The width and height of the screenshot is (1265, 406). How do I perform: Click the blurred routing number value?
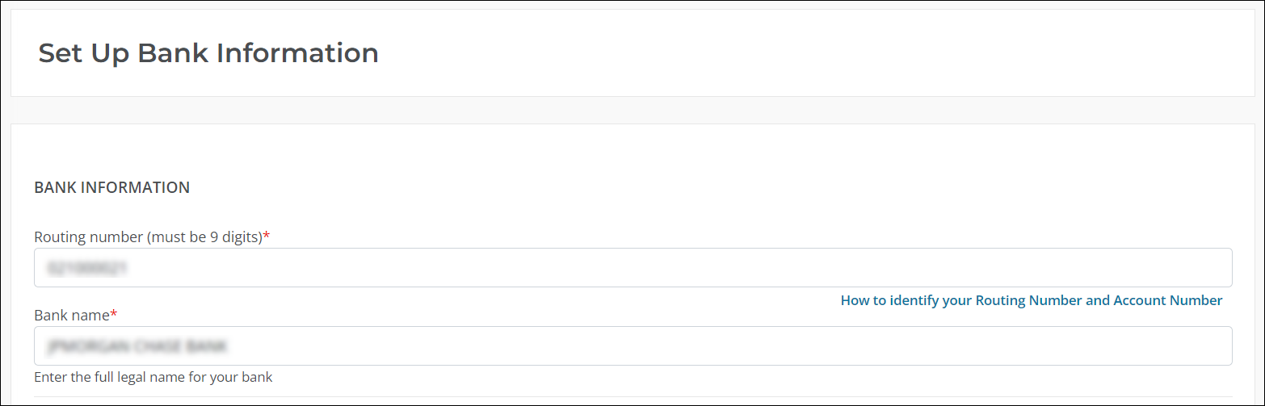click(x=87, y=267)
